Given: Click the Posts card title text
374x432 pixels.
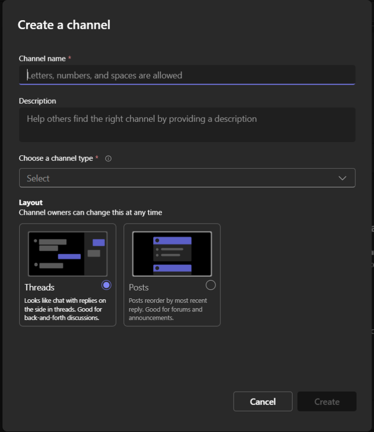Looking at the screenshot, I should click(x=138, y=288).
